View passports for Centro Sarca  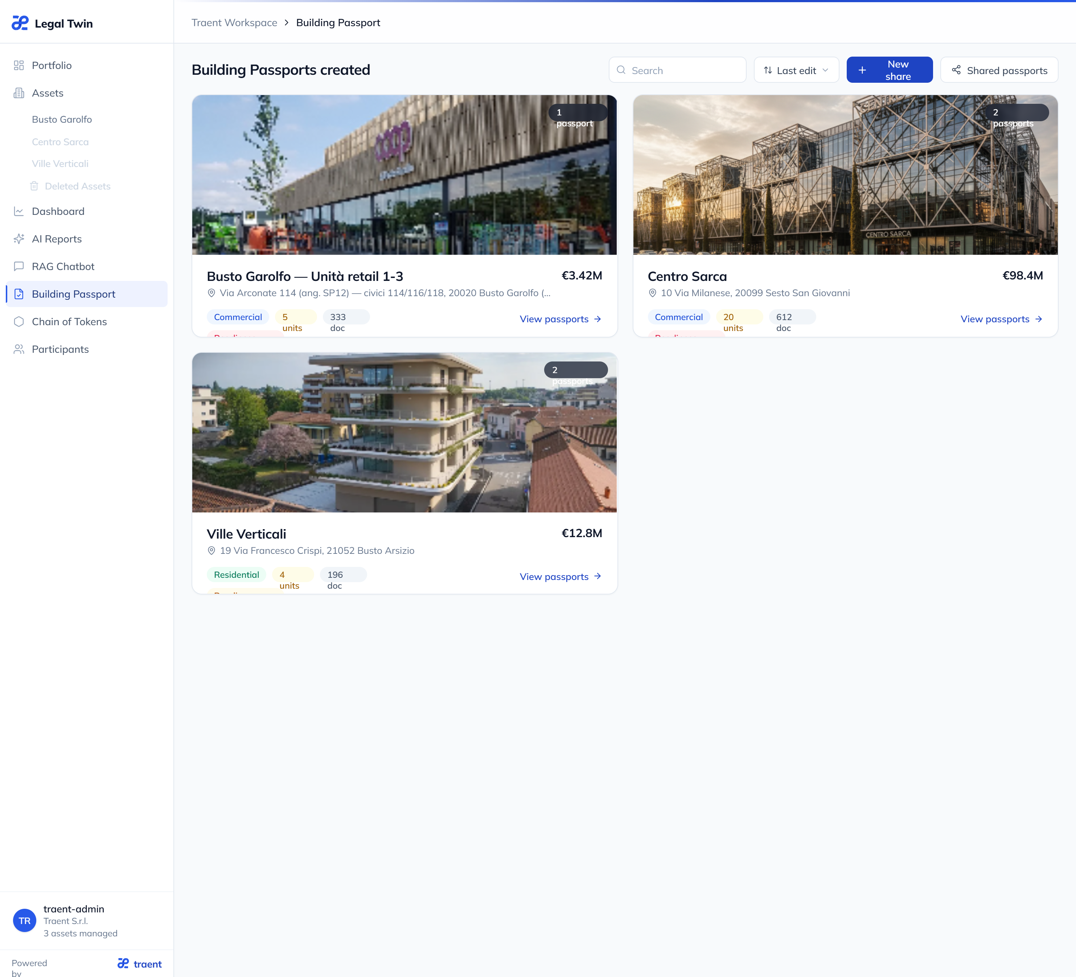(x=1001, y=319)
